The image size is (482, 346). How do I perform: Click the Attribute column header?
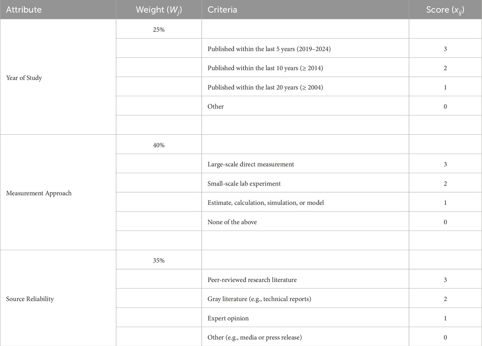tap(24, 10)
